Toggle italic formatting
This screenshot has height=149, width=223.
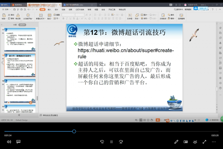pos(67,19)
